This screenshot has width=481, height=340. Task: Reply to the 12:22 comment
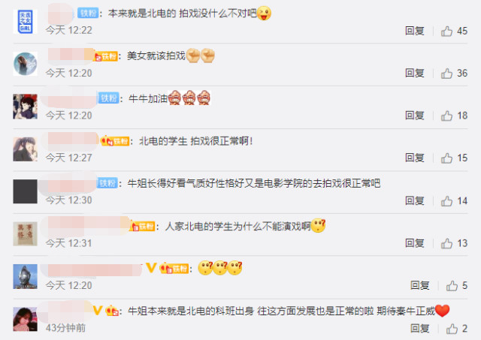tap(415, 31)
